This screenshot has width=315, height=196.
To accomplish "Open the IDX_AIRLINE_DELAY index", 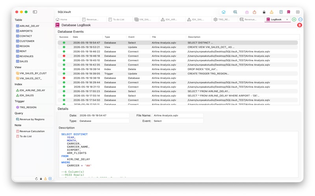I will [x=31, y=90].
